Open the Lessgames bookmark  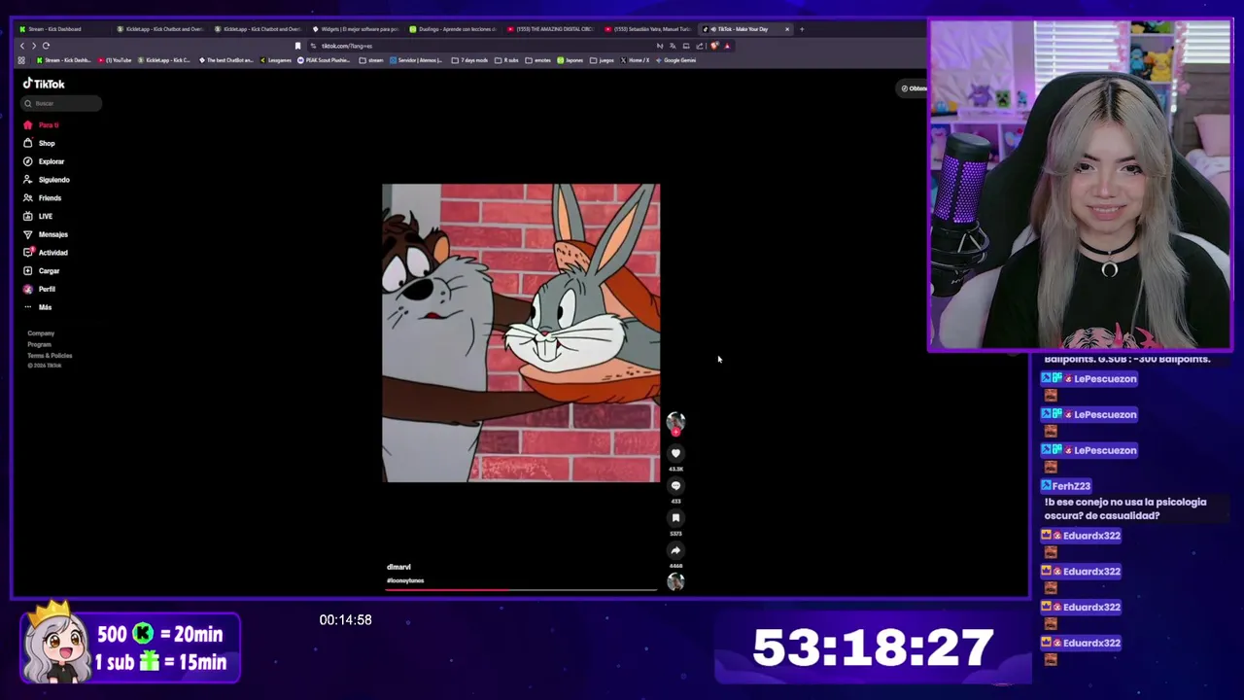275,60
